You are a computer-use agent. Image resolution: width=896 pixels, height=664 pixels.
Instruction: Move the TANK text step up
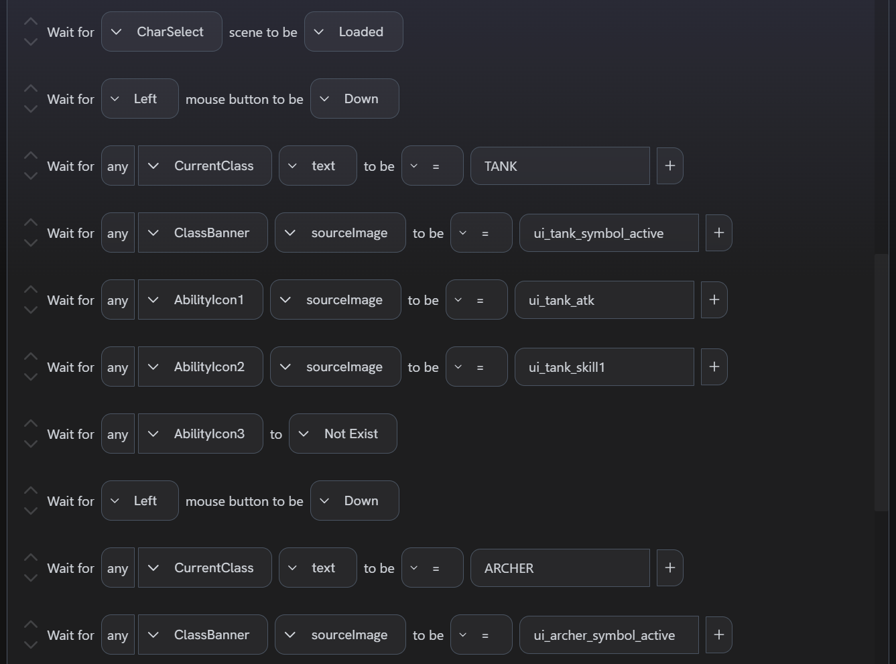30,155
